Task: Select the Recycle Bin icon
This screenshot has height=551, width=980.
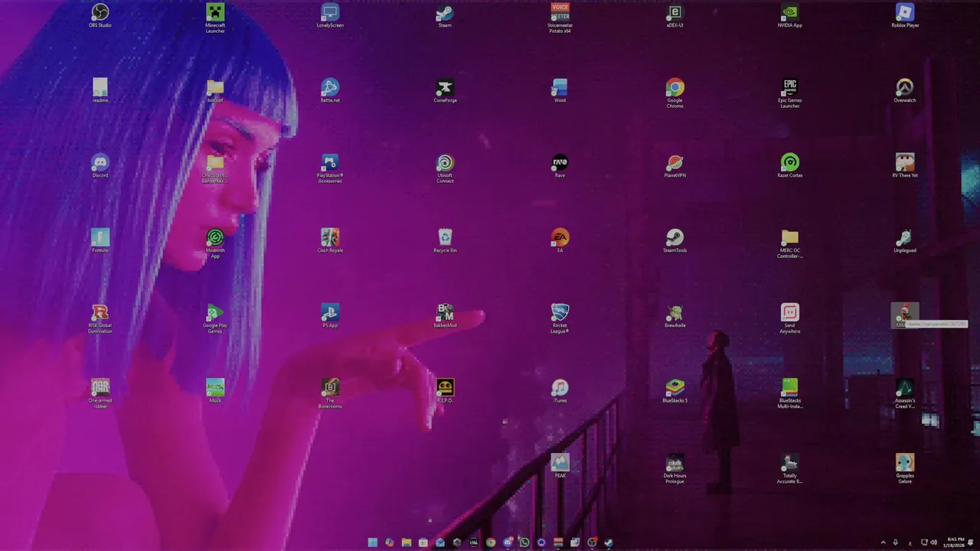Action: [x=445, y=241]
